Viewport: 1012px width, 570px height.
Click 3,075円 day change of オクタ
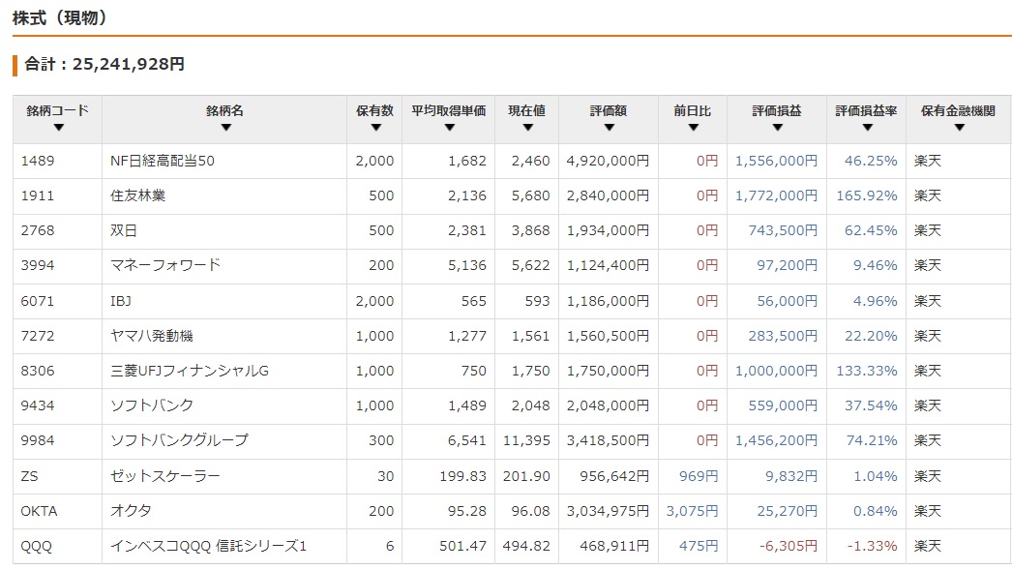[x=692, y=511]
